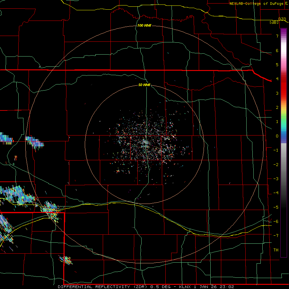Click the TH label on the legend
The image size is (289, 289).
276,250
